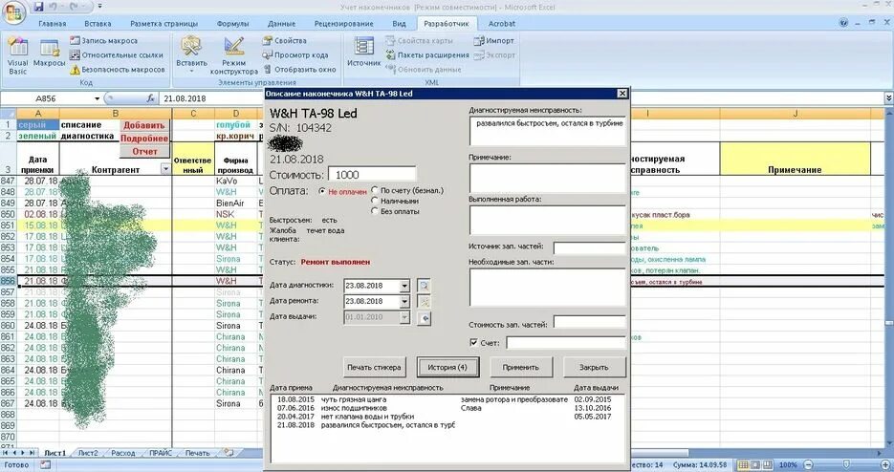The height and width of the screenshot is (472, 894).
Task: Switch to Page Break Preview in status bar
Action: [768, 465]
